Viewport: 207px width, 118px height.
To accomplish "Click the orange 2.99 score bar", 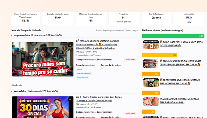I will pos(151,93).
